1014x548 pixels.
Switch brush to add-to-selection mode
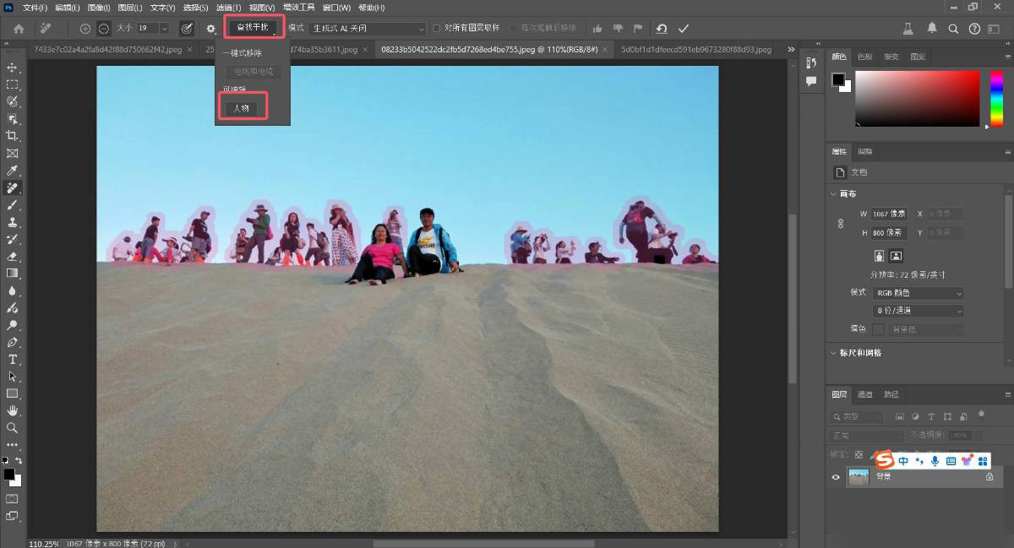85,29
